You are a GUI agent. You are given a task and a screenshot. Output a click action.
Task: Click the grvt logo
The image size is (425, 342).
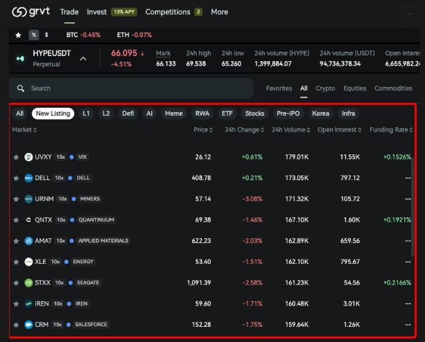click(31, 12)
